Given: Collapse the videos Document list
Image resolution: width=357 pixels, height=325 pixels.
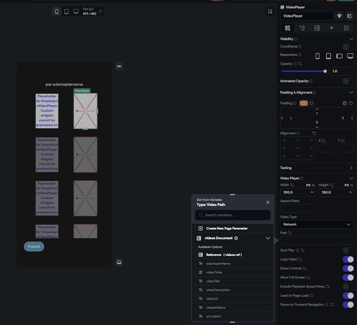Looking at the screenshot, I should pyautogui.click(x=268, y=238).
